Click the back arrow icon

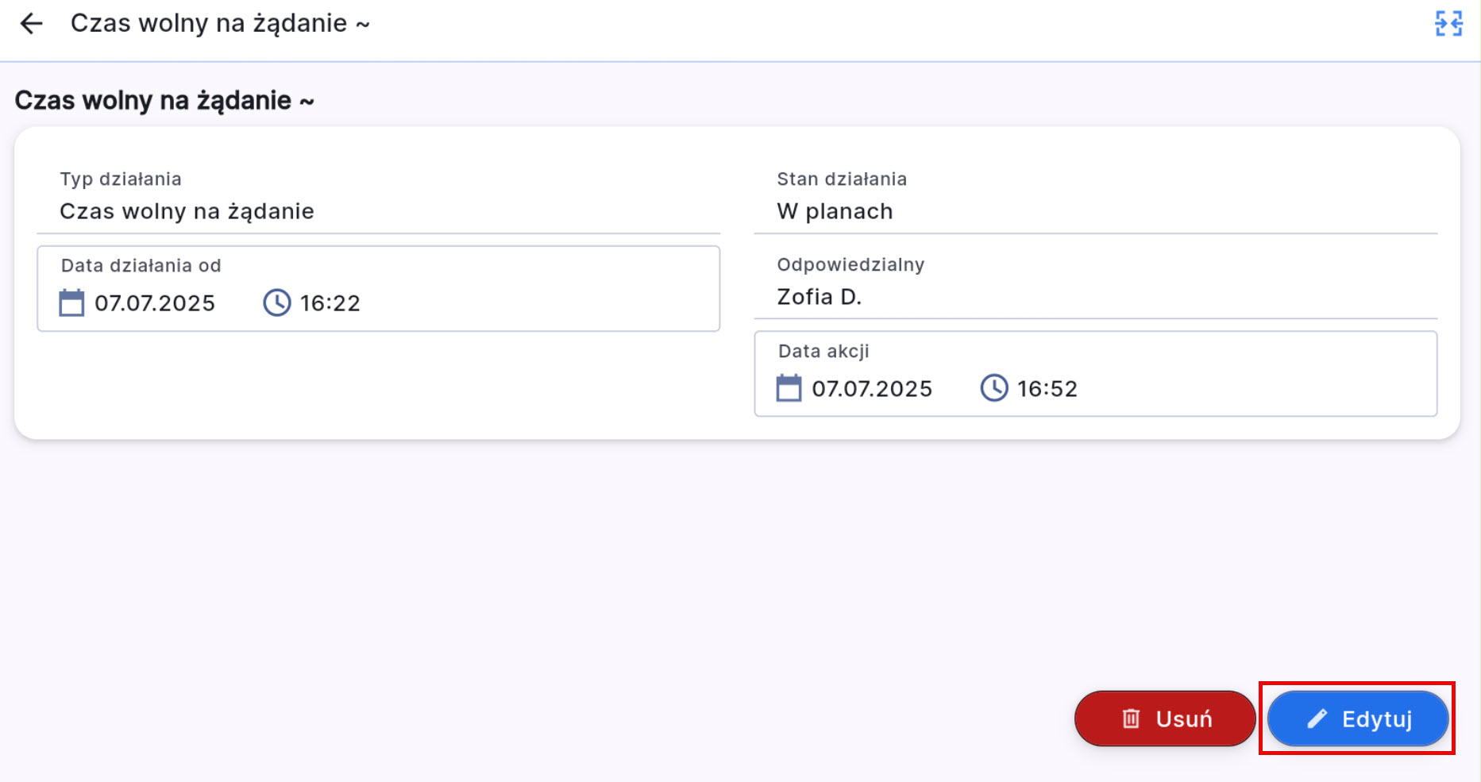click(x=31, y=24)
